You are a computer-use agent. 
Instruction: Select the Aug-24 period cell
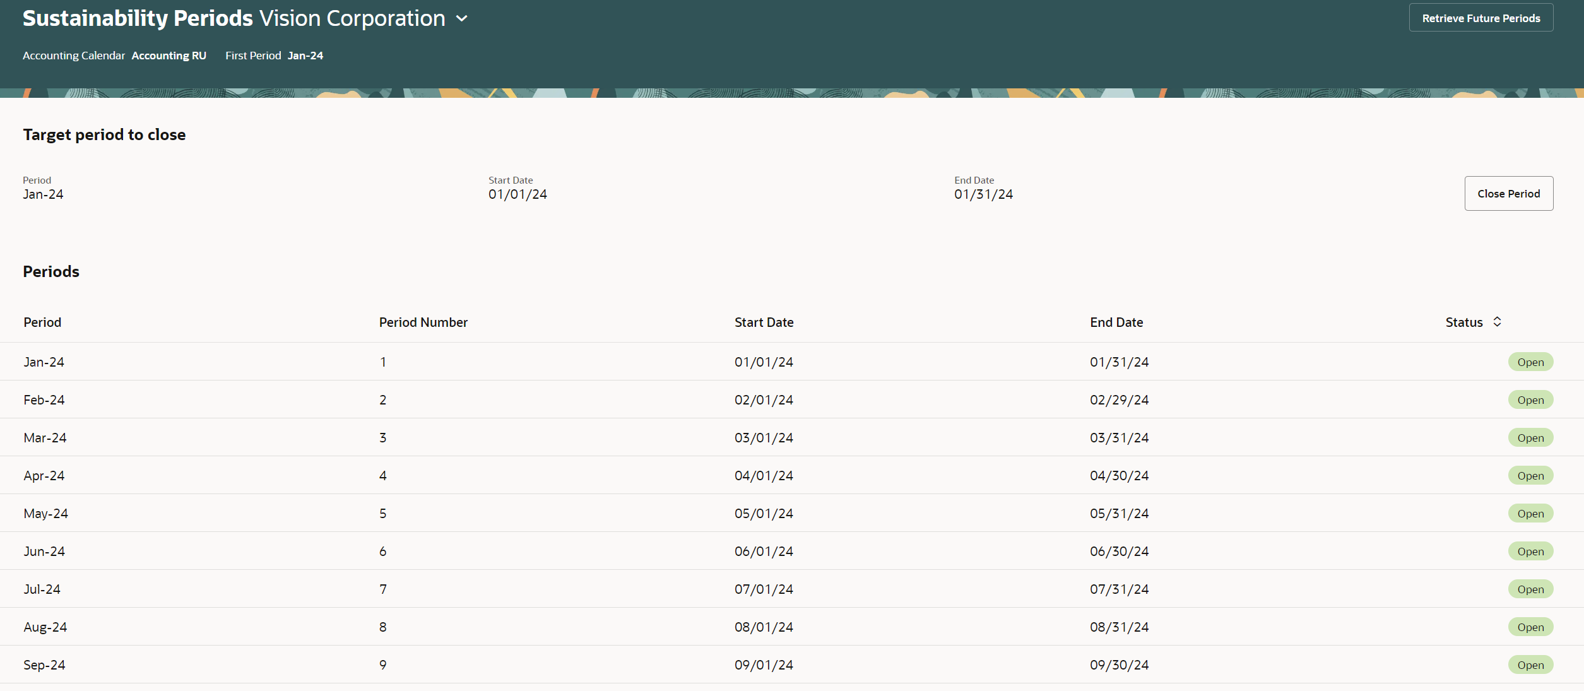(x=45, y=627)
